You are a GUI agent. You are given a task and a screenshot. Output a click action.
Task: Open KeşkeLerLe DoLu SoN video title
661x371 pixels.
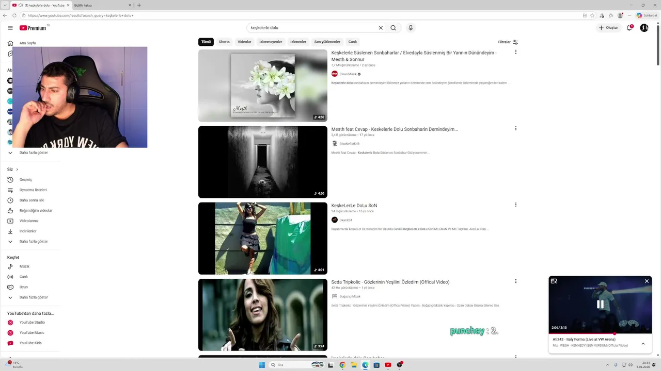tap(354, 206)
